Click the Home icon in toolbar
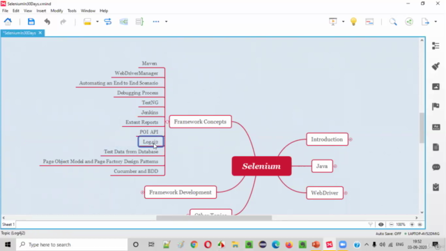 tap(8, 22)
